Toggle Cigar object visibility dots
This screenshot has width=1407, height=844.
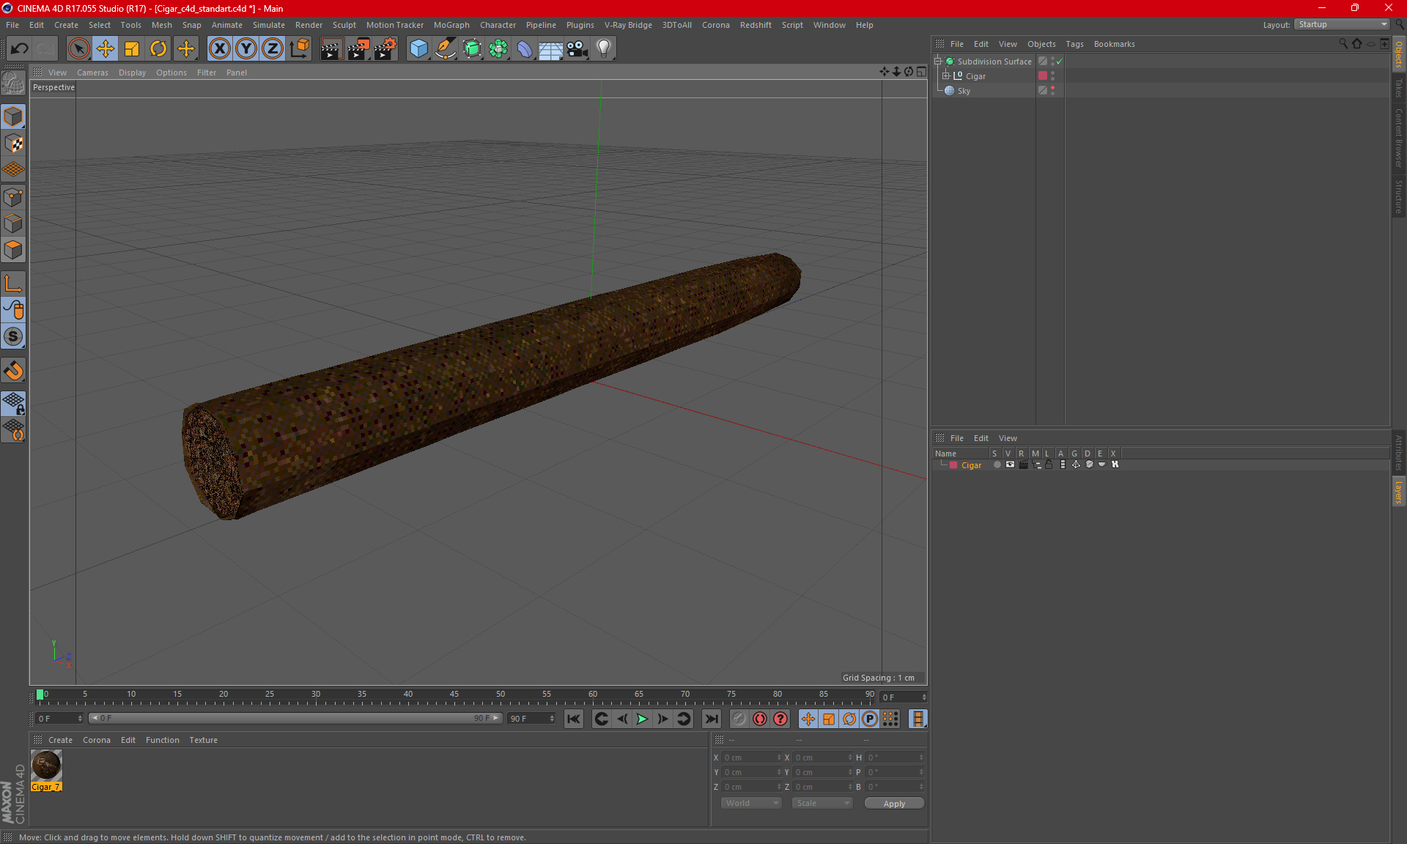click(1053, 76)
